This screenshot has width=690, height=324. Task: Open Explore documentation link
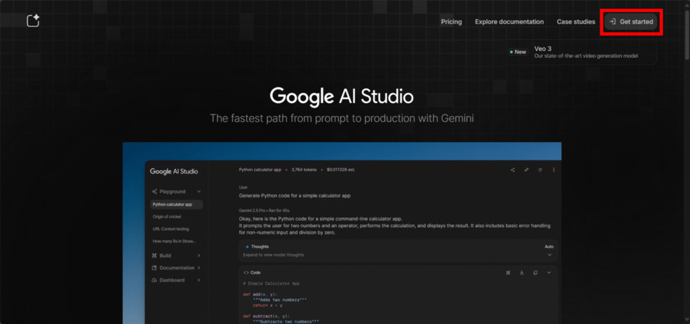pyautogui.click(x=509, y=22)
